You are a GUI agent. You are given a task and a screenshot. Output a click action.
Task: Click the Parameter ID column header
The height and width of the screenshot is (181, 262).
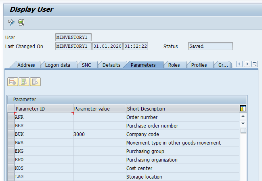click(x=44, y=109)
